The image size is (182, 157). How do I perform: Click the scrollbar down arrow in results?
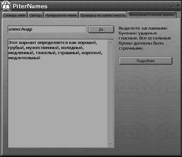pos(110,144)
